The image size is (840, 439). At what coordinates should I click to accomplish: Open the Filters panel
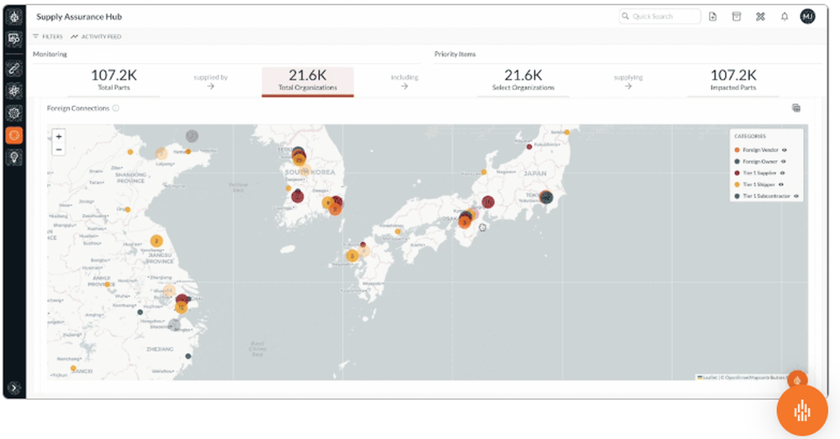click(x=48, y=37)
